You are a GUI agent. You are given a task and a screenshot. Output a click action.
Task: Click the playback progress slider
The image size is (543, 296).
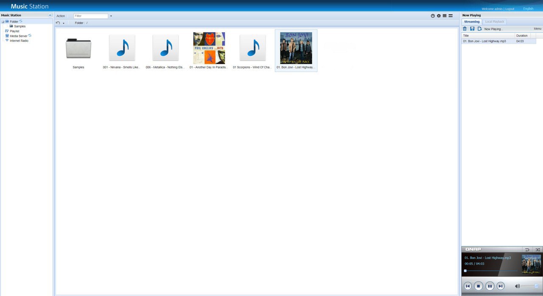point(491,271)
